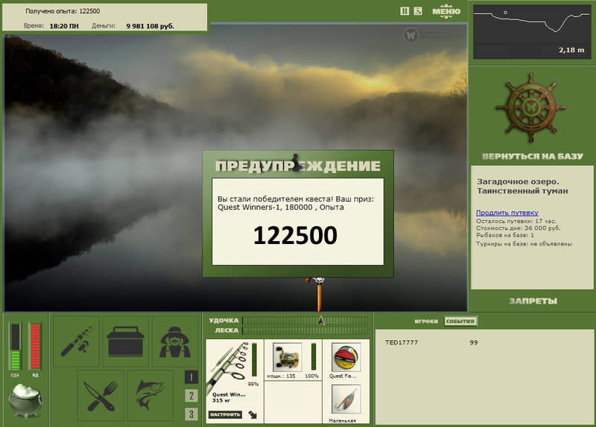Click the Турниры на базе line
The image size is (596, 427).
tap(524, 244)
